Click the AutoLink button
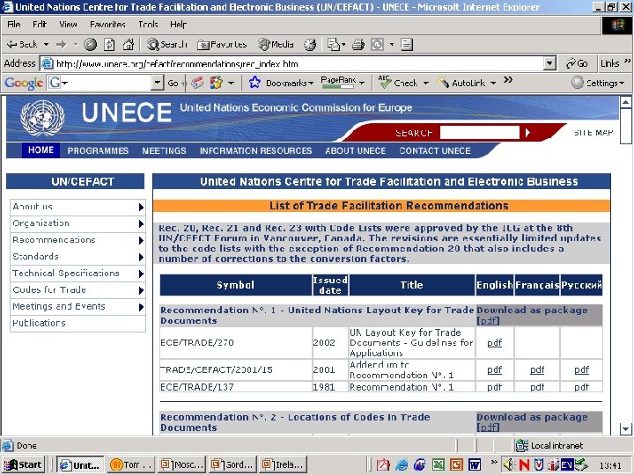 pyautogui.click(x=462, y=83)
